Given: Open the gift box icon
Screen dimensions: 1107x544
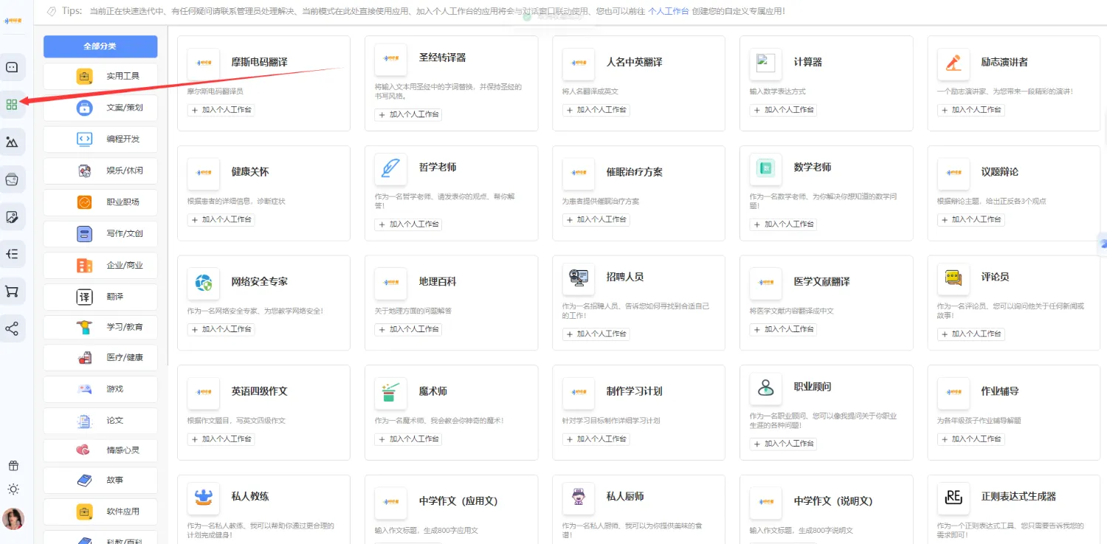Looking at the screenshot, I should point(13,466).
